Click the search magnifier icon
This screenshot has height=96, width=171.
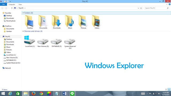[168, 8]
